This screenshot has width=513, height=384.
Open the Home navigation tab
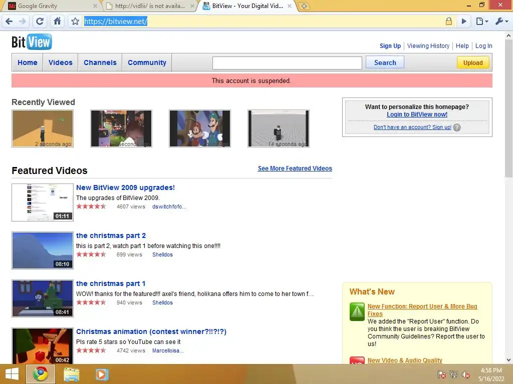[x=28, y=62]
